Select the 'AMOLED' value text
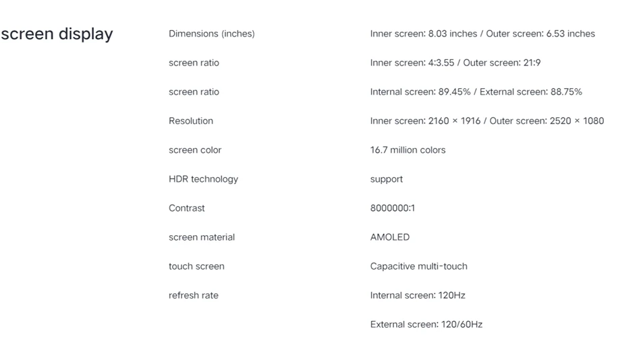641x350 pixels. coord(390,237)
